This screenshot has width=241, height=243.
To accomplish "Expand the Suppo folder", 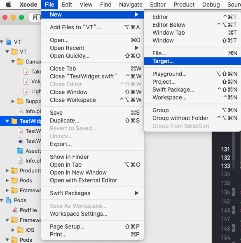I will click(x=13, y=101).
